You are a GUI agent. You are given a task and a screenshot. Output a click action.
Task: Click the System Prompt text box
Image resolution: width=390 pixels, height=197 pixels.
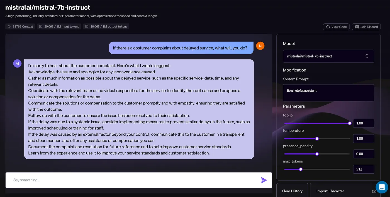tap(328, 93)
